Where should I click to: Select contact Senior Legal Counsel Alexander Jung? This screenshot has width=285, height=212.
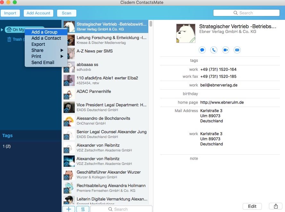tap(105, 134)
